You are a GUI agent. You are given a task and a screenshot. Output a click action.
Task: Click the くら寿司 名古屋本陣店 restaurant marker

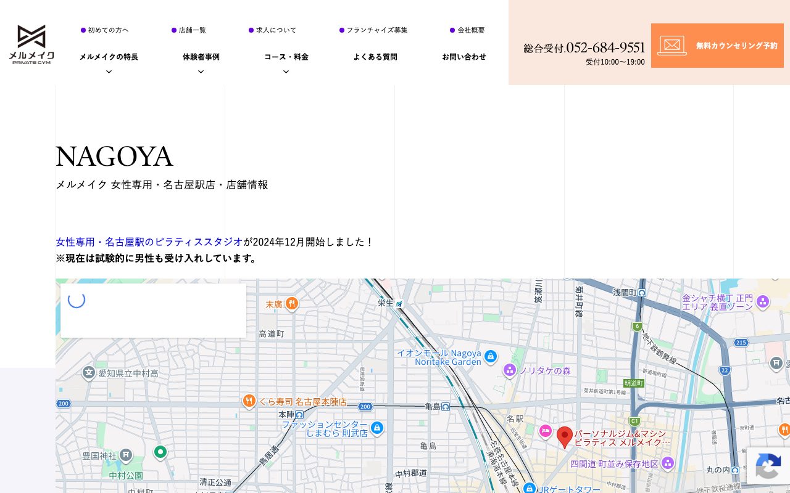[x=249, y=401]
